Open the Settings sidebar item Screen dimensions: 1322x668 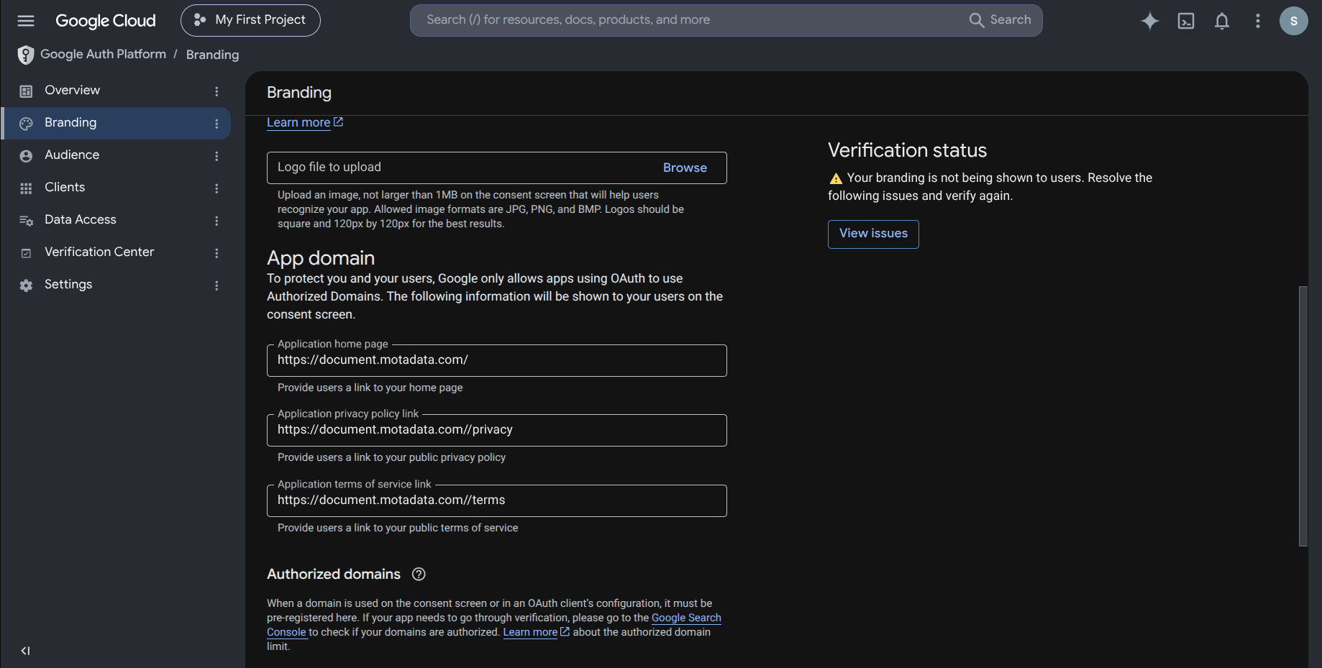pos(116,285)
